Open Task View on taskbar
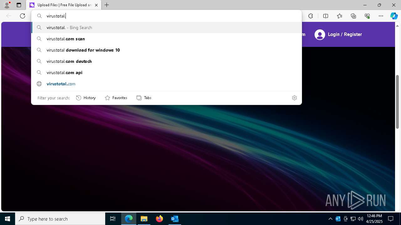Image resolution: width=401 pixels, height=225 pixels. (x=113, y=219)
